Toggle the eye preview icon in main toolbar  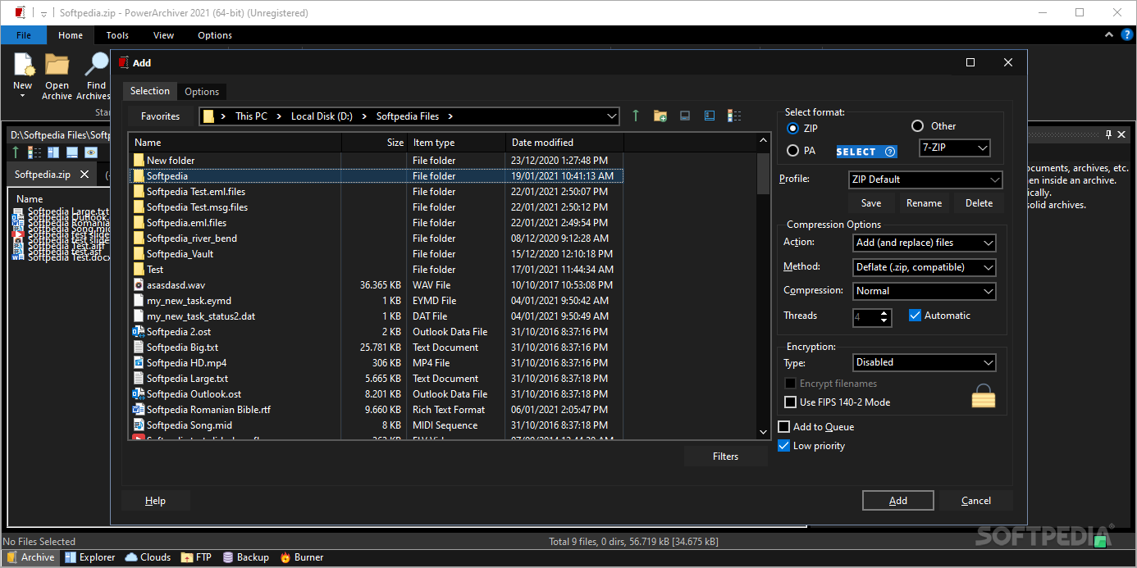coord(91,152)
